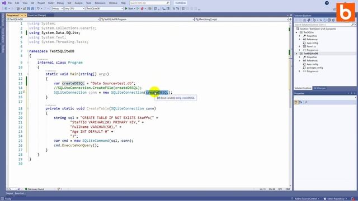Click the Solution Explorer search magnifier icon

[353, 25]
